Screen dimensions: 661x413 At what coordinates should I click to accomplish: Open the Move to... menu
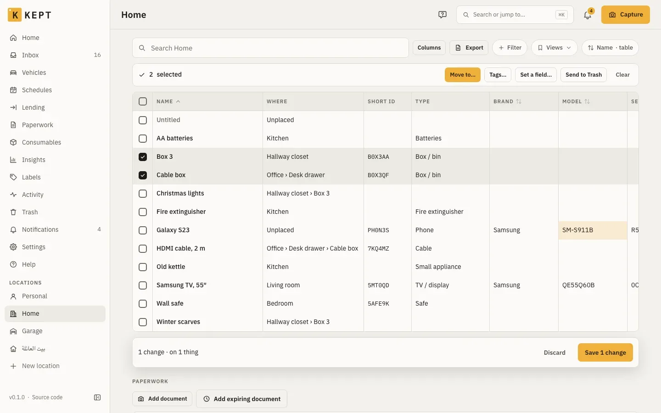point(463,75)
